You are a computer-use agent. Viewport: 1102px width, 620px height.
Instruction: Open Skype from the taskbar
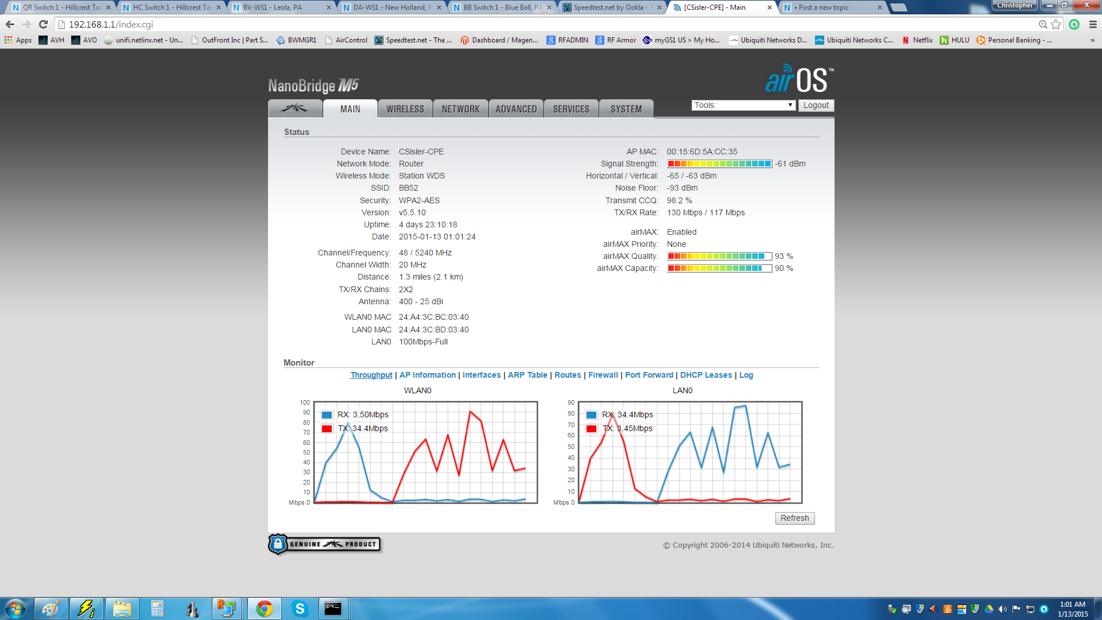tap(300, 609)
